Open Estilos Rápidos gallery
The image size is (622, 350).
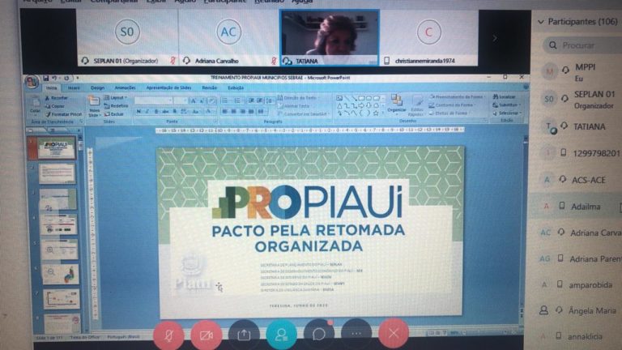(416, 105)
